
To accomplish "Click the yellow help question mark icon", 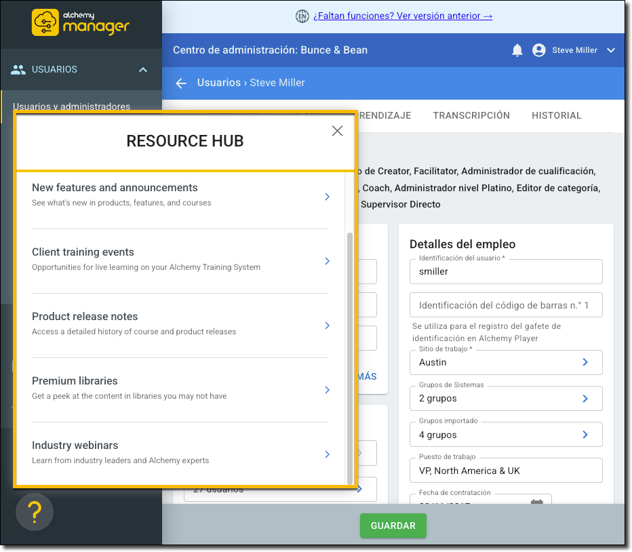I will [x=35, y=512].
